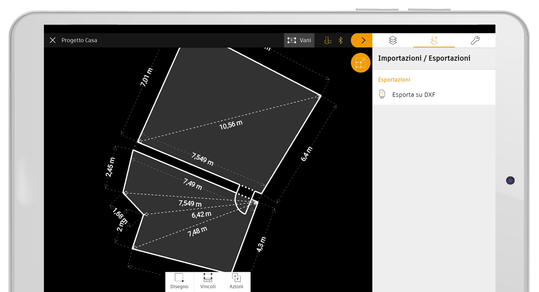This screenshot has width=539, height=292.
Task: Click the Progetto Casa title
Action: (x=79, y=40)
